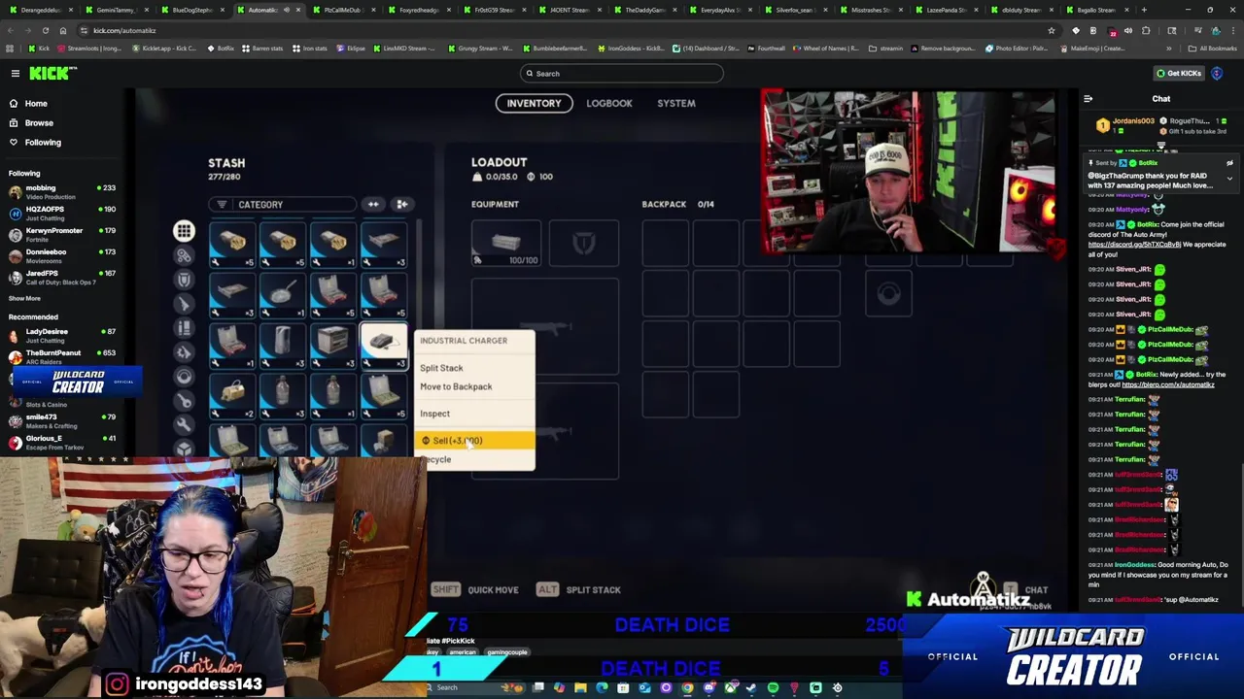Open the BotRix bookmark

pyautogui.click(x=222, y=49)
